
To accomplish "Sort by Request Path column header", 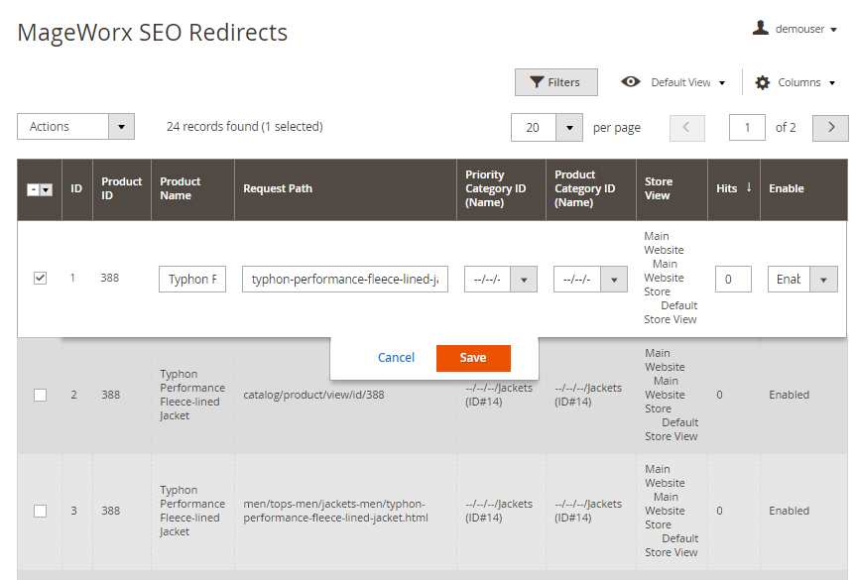I will (278, 188).
